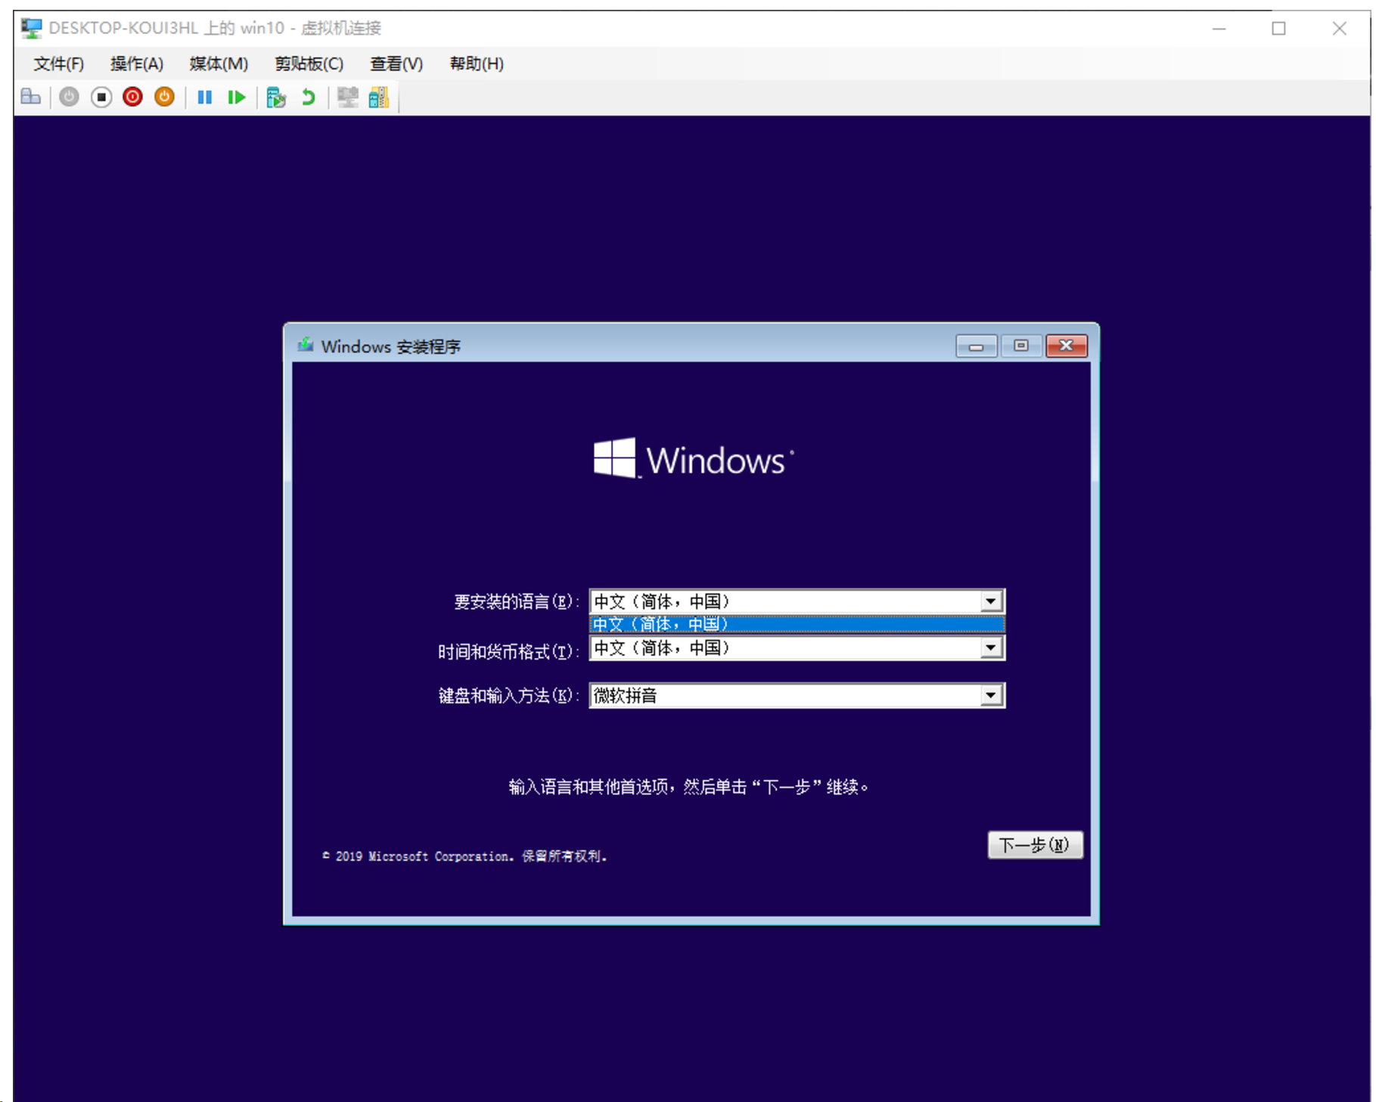Create a checkpoint with the toolbar icon

point(276,97)
